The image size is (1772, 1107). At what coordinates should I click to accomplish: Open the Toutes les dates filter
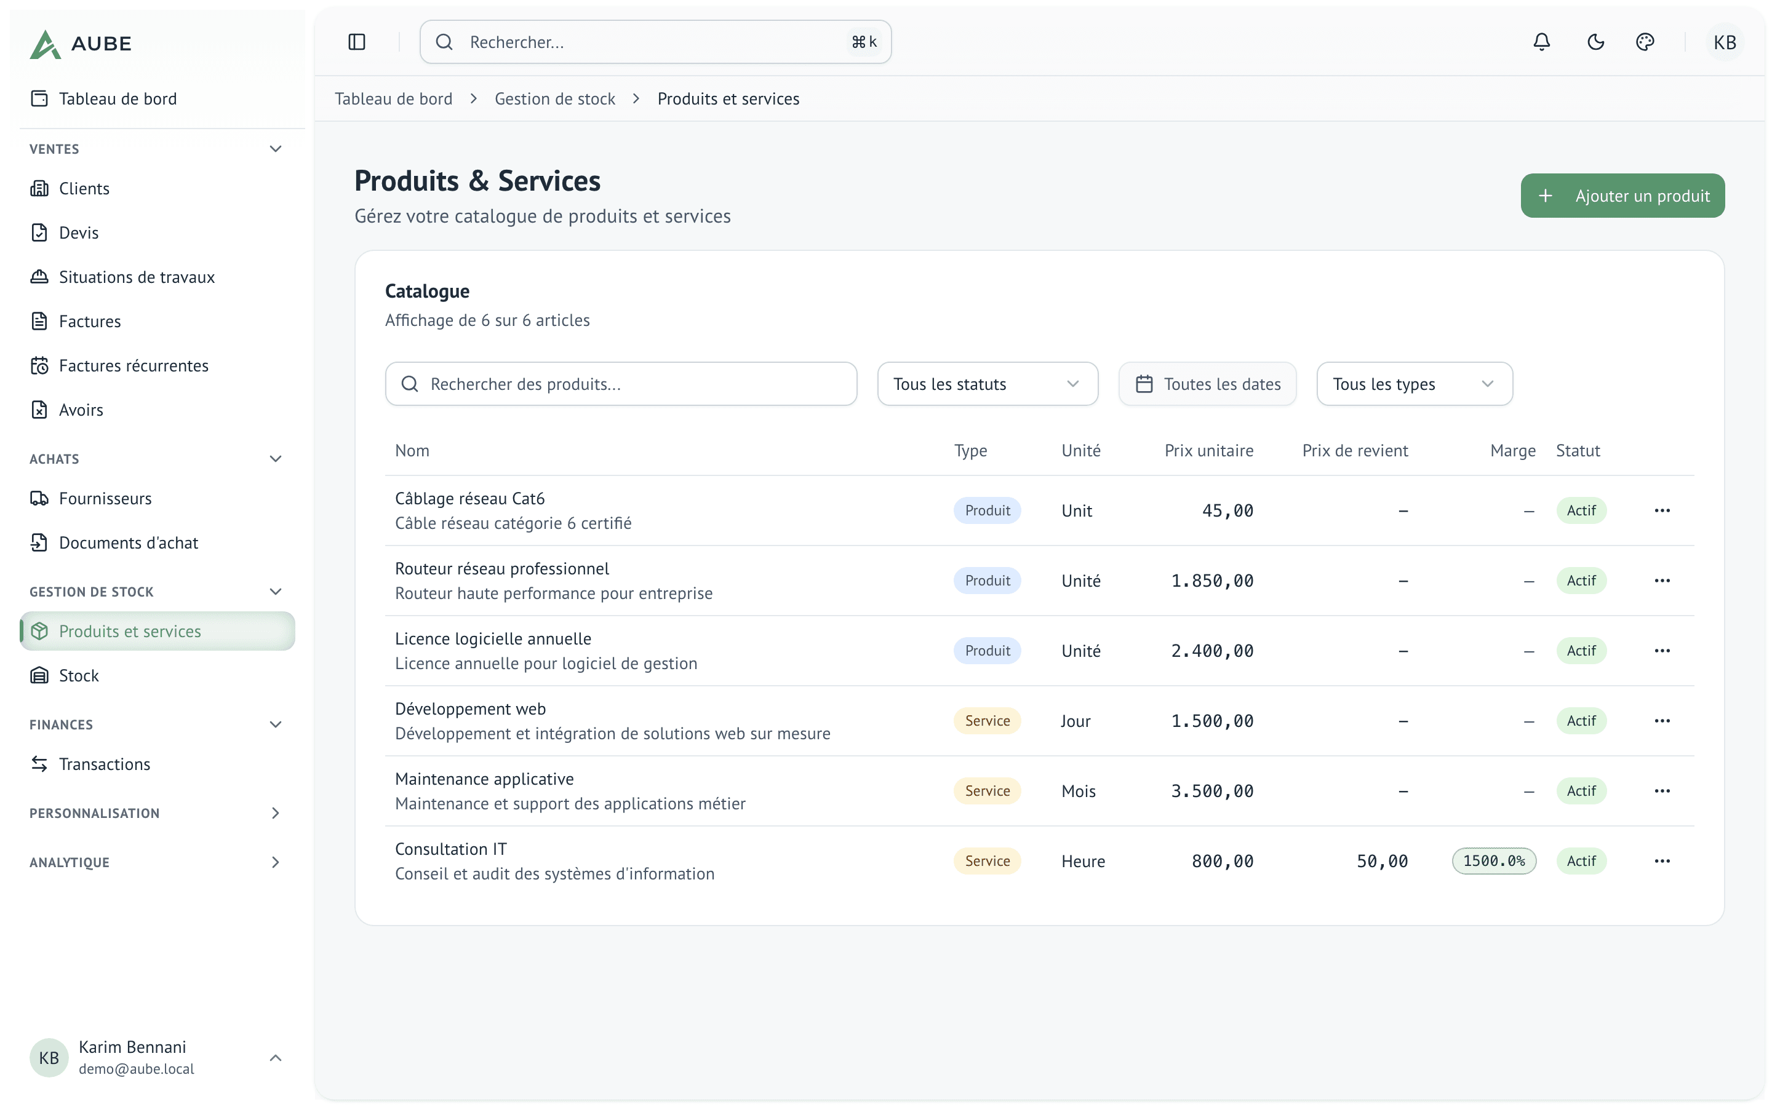pyautogui.click(x=1207, y=384)
